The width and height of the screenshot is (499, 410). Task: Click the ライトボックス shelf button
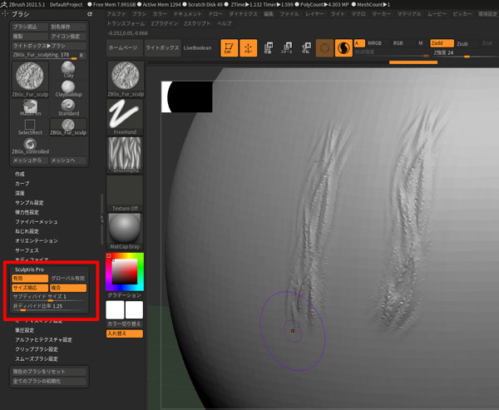[x=162, y=48]
